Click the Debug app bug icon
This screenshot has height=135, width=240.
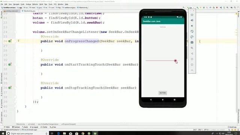pyautogui.click(x=204, y=7)
